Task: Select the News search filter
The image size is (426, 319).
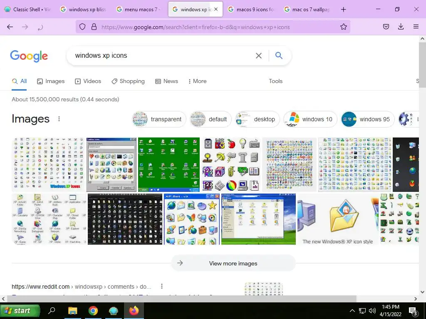Action: (x=166, y=81)
